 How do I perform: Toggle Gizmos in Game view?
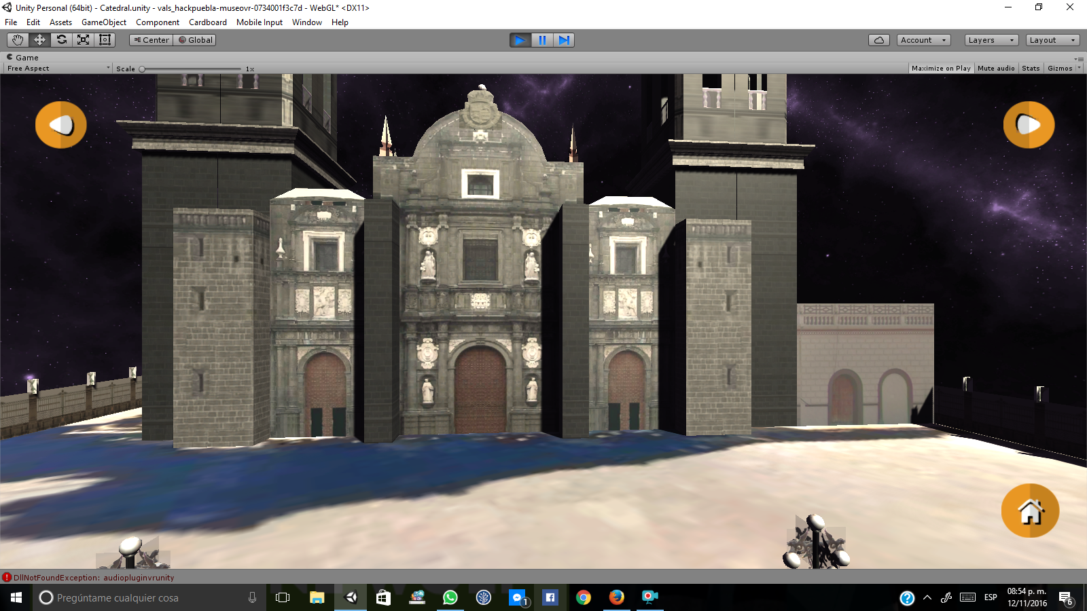(1060, 69)
